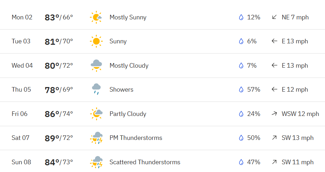Click the 86° high temperature for Friday
The width and height of the screenshot is (325, 172).
(x=52, y=114)
